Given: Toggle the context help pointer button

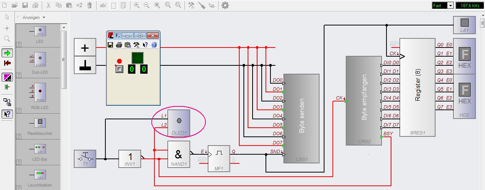Looking at the screenshot, I should (7, 114).
